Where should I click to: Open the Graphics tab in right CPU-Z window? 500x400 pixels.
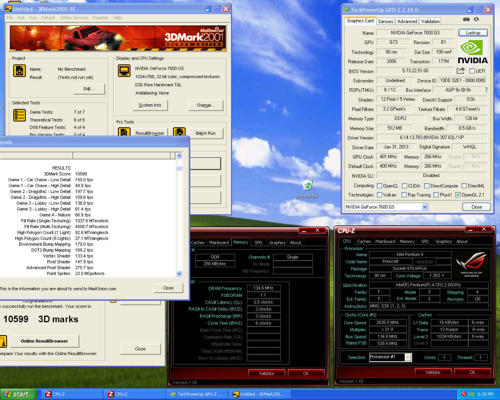(x=444, y=241)
